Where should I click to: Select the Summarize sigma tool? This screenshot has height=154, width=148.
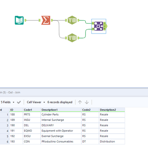click(46, 20)
